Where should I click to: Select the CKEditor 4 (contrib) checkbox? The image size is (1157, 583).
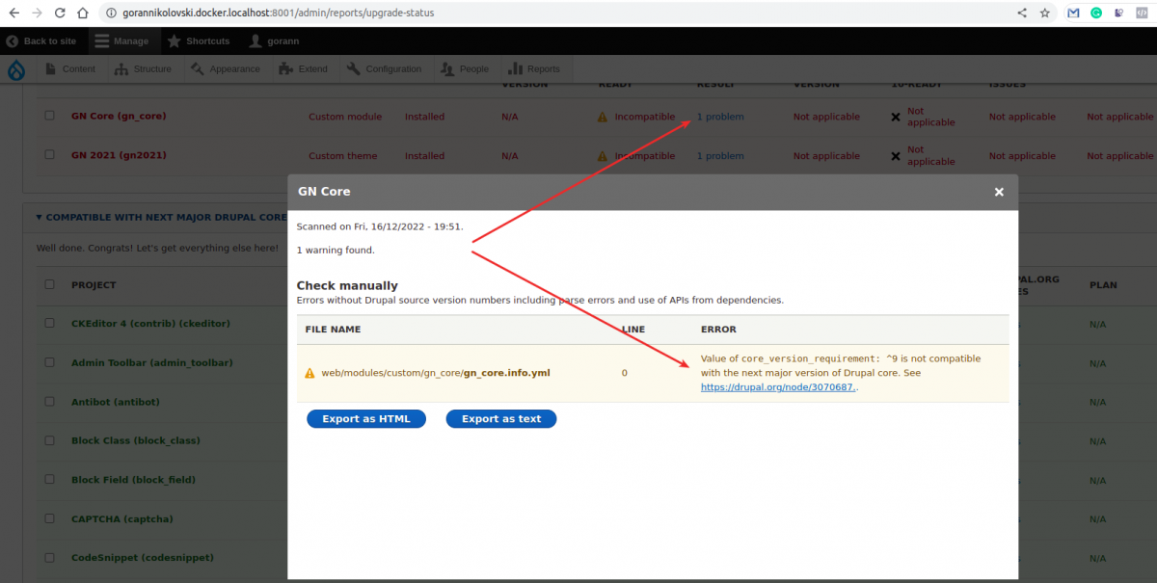coord(50,323)
